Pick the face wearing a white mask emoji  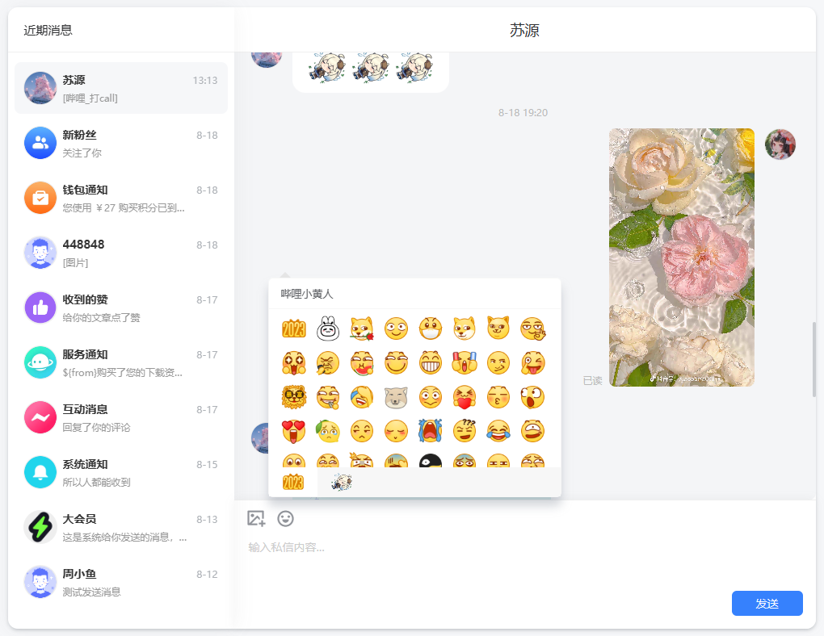pos(431,328)
